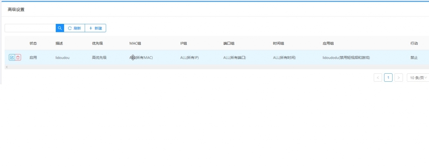Click the lidoudou description cell

[x=62, y=58]
